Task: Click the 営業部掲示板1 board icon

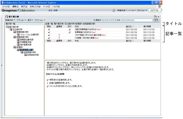Action: tap(14, 32)
